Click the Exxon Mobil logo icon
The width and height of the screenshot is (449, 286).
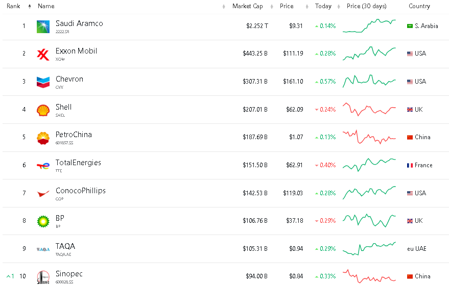[43, 54]
